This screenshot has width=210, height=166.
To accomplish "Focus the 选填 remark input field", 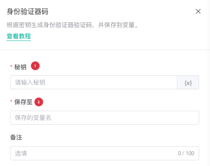I will [105, 153].
